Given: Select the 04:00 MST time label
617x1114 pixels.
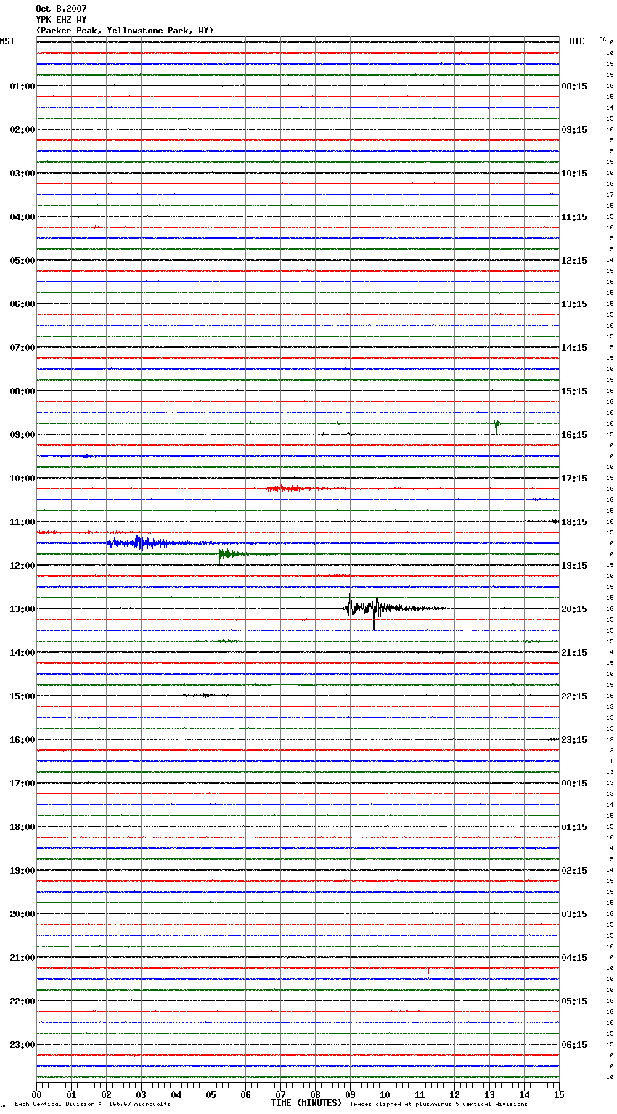Looking at the screenshot, I should coord(23,217).
